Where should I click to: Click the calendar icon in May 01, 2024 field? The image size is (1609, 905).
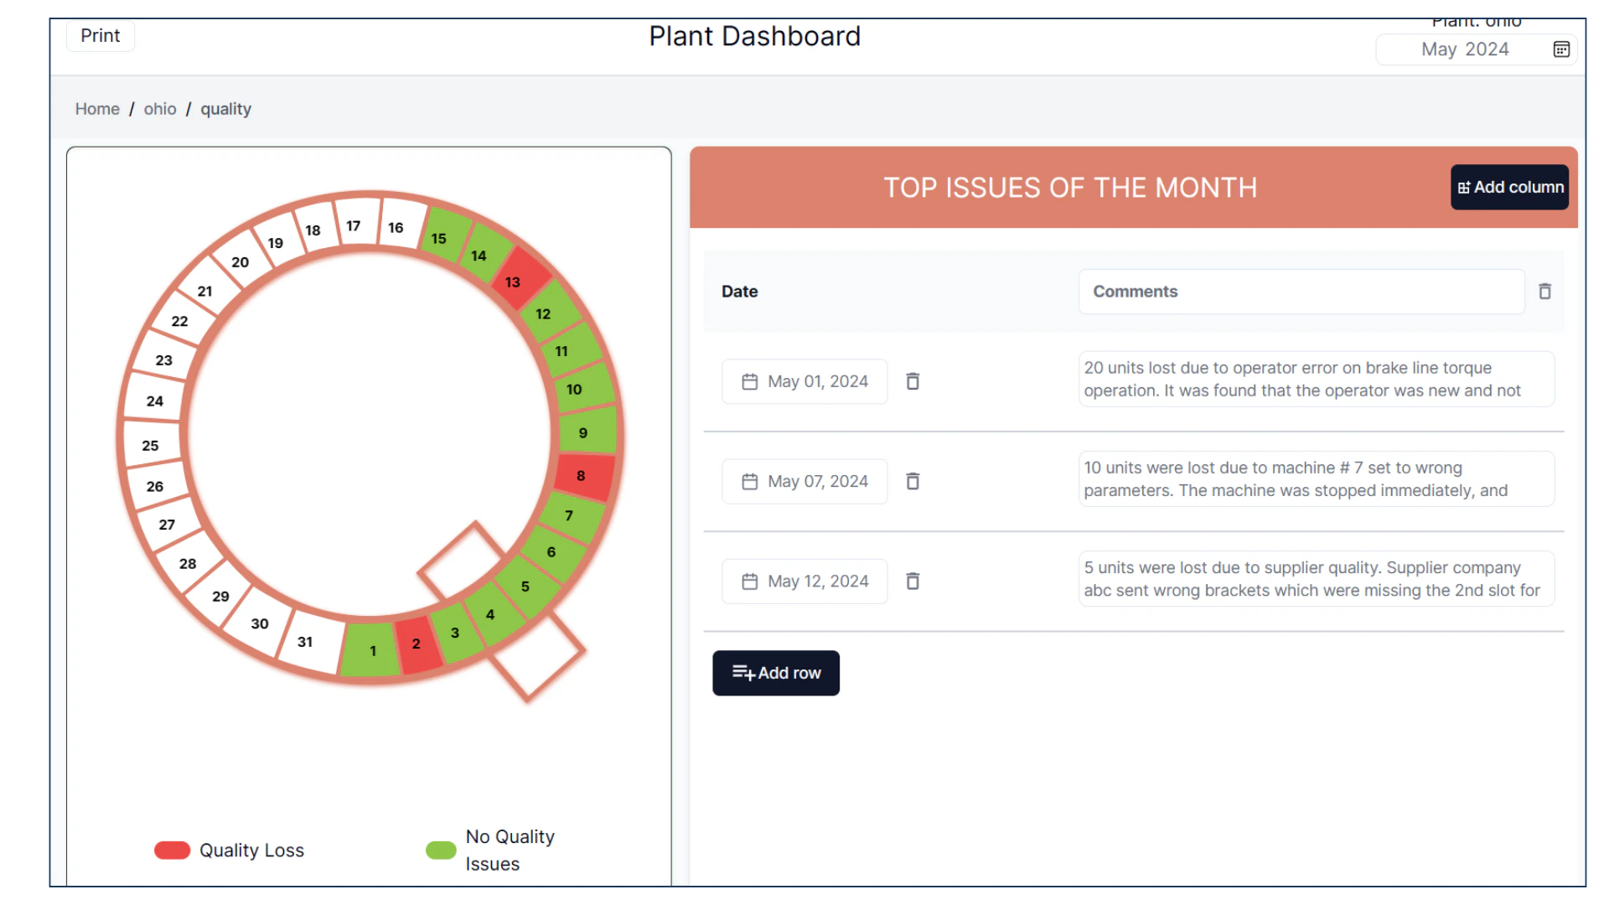pos(750,381)
